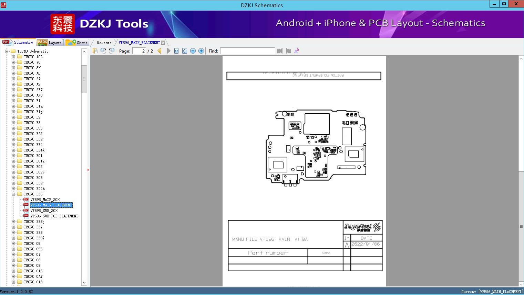The height and width of the screenshot is (295, 524).
Task: Zoom in on the schematic
Action: coord(201,51)
